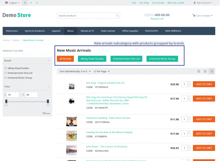Collapse the Price filter section
This screenshot has height=161, width=220.
(49, 87)
